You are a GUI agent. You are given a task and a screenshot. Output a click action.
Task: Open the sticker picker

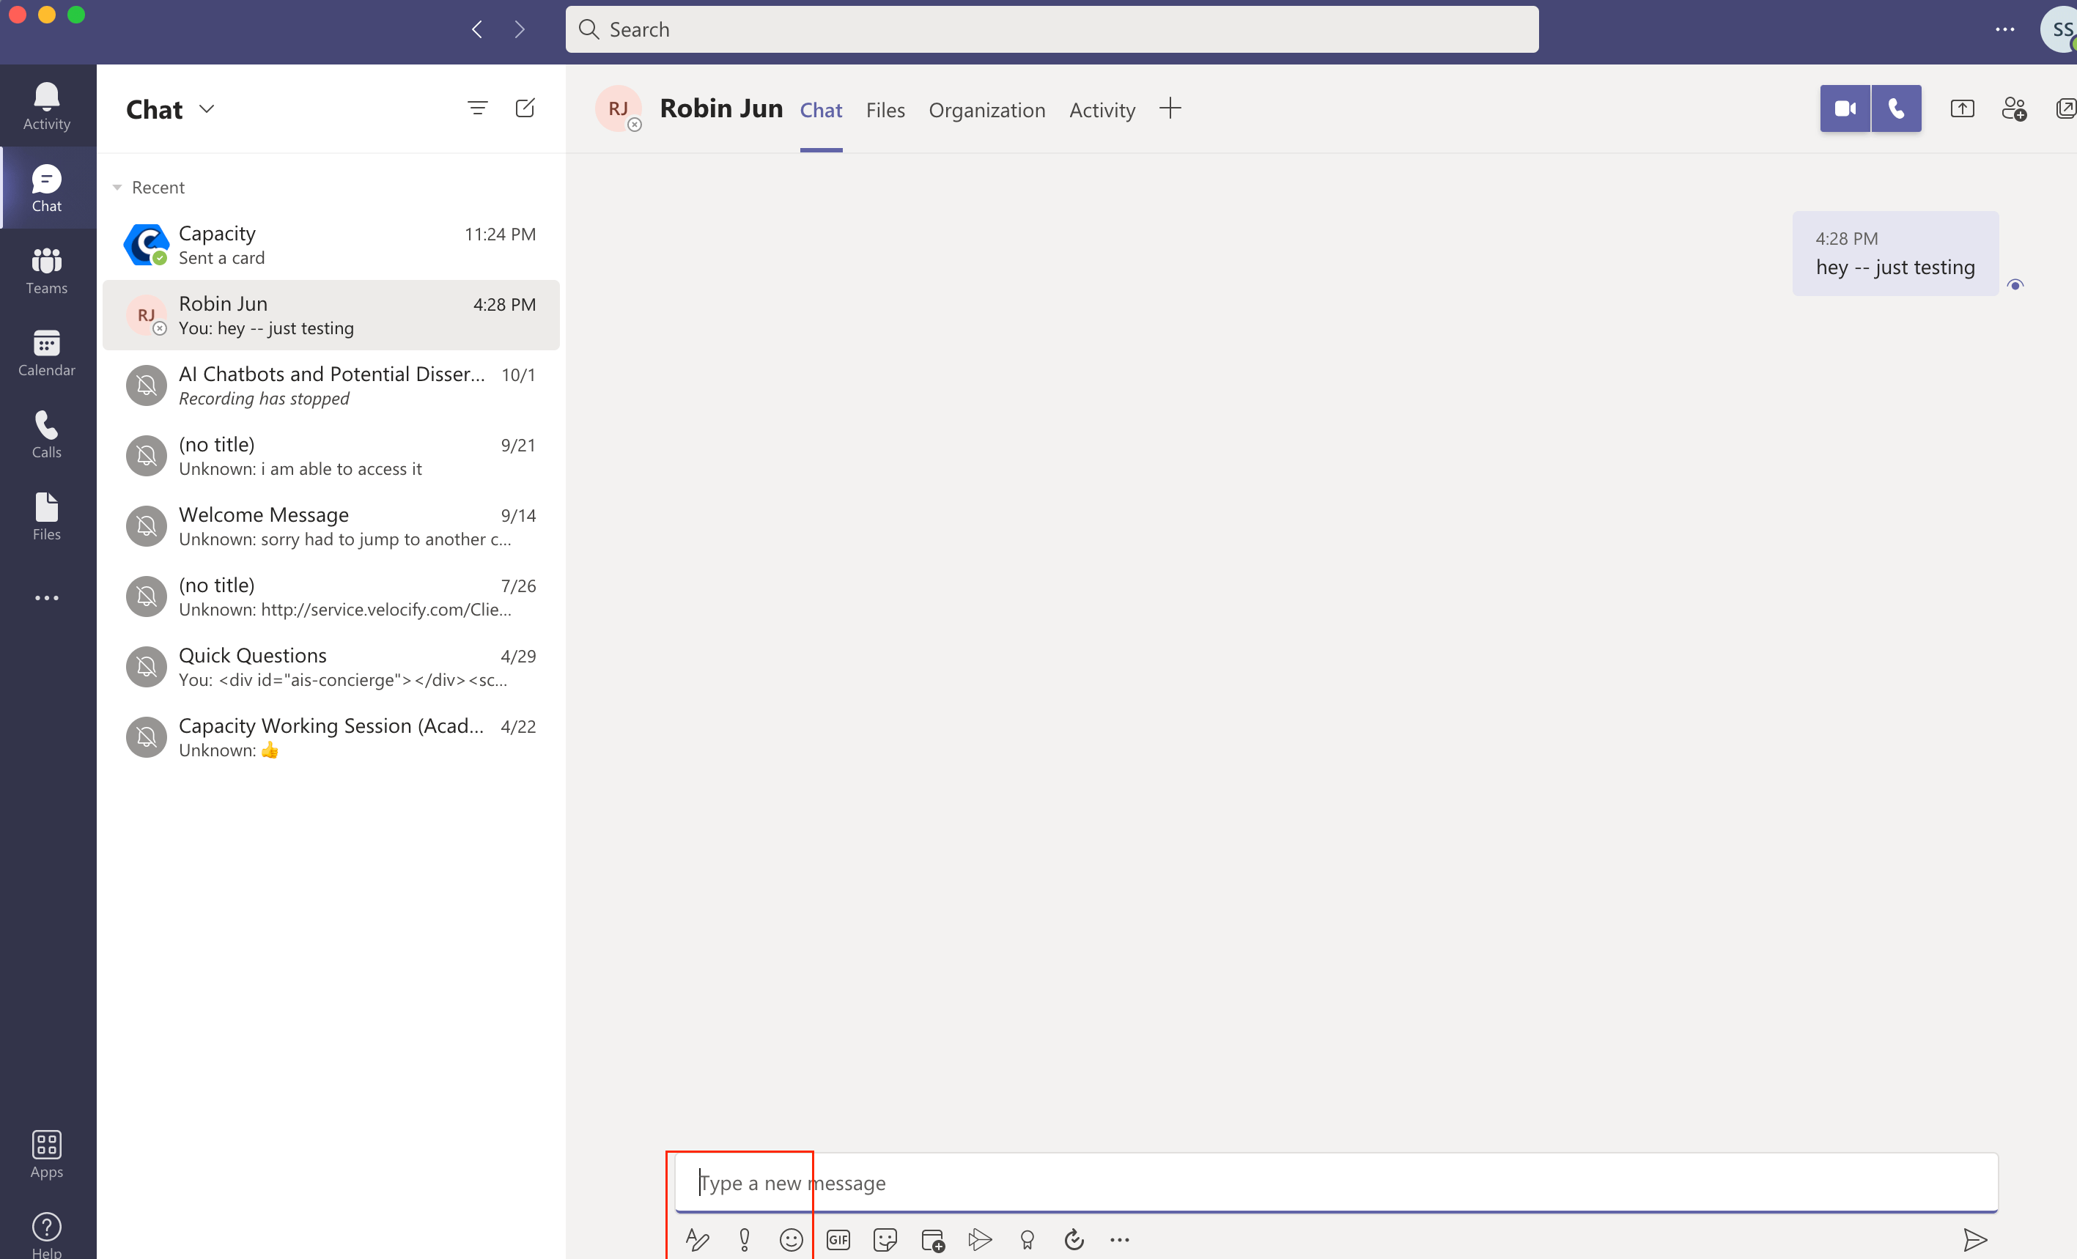885,1238
